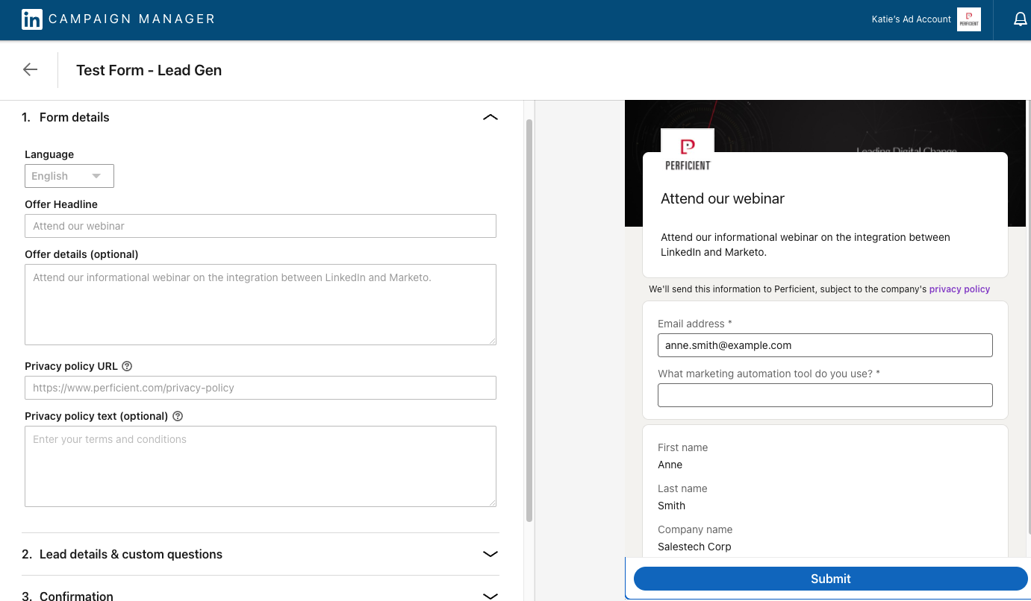Click the marketing automation tool answer field
This screenshot has width=1031, height=601.
tap(824, 395)
